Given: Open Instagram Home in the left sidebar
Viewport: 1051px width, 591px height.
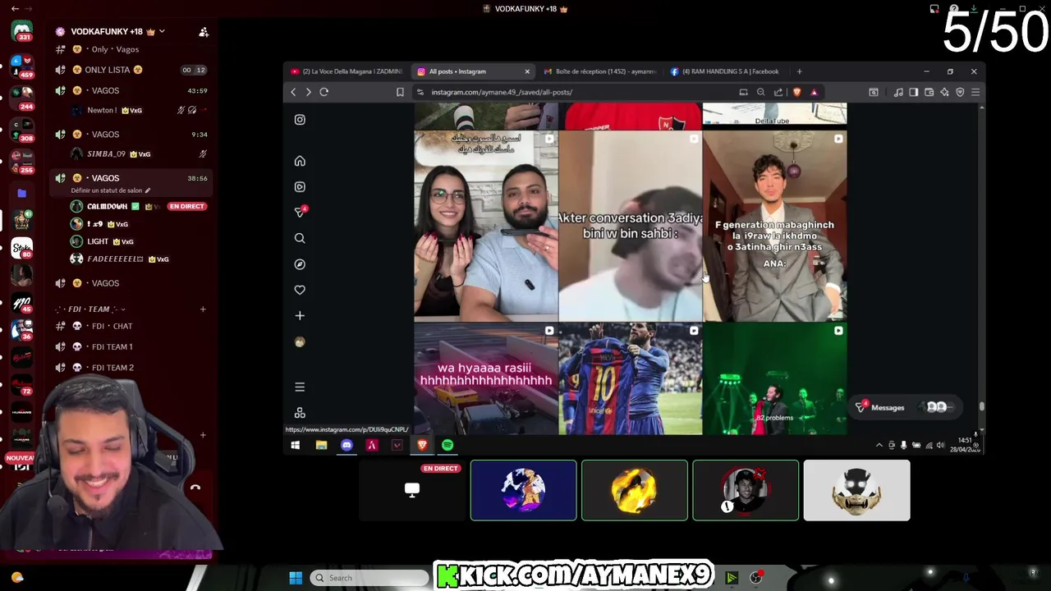Looking at the screenshot, I should (300, 161).
